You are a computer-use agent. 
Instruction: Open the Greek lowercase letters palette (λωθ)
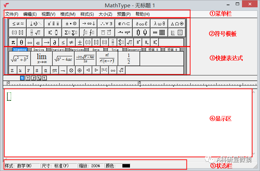click(x=159, y=24)
